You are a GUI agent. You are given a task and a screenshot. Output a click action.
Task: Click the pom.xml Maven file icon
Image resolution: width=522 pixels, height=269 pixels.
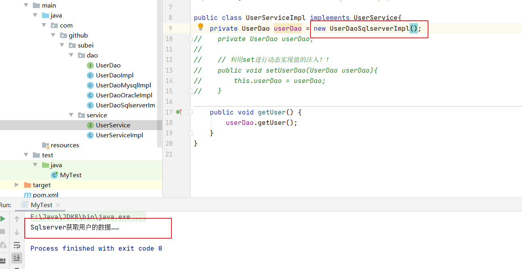point(28,195)
